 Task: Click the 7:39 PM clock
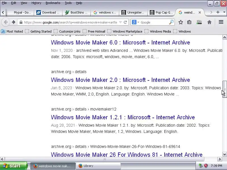[x=217, y=166]
